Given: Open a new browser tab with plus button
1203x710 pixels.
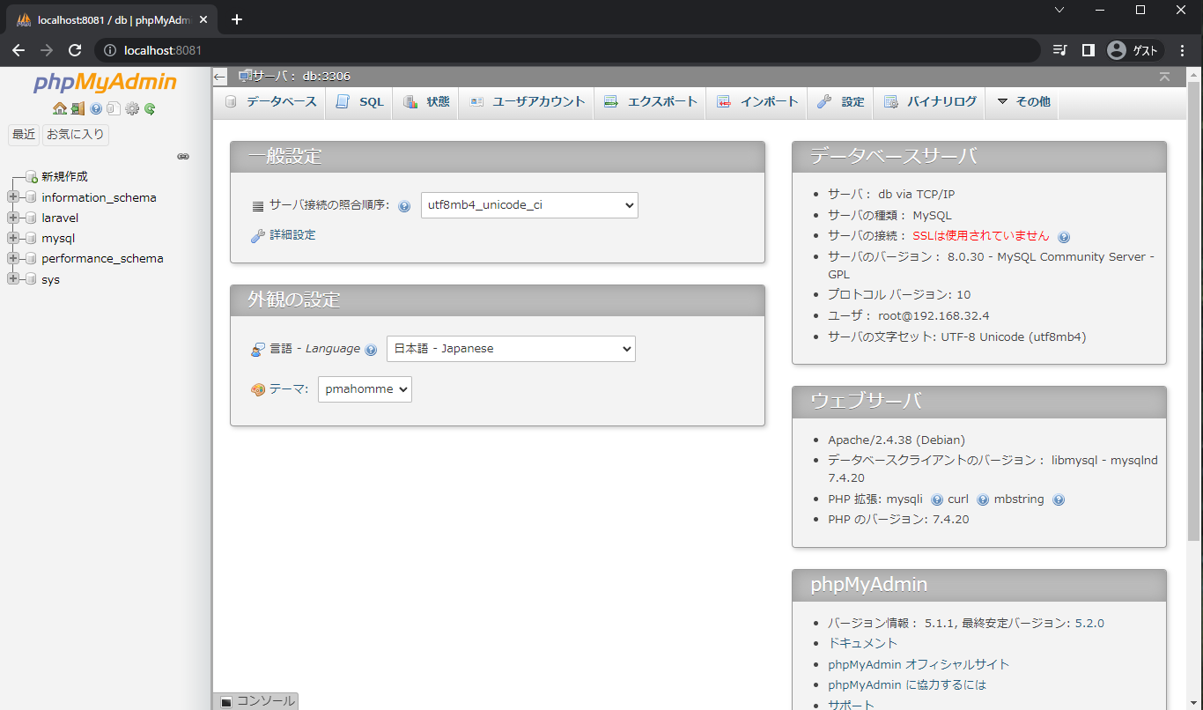Looking at the screenshot, I should point(236,19).
